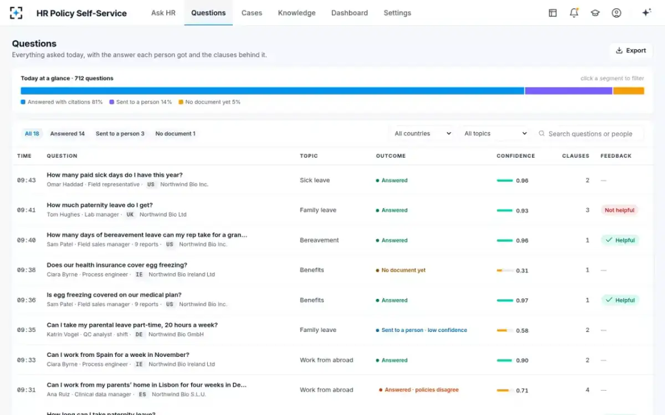Image resolution: width=665 pixels, height=415 pixels.
Task: Filter by orange No document yet segment
Action: click(x=628, y=91)
